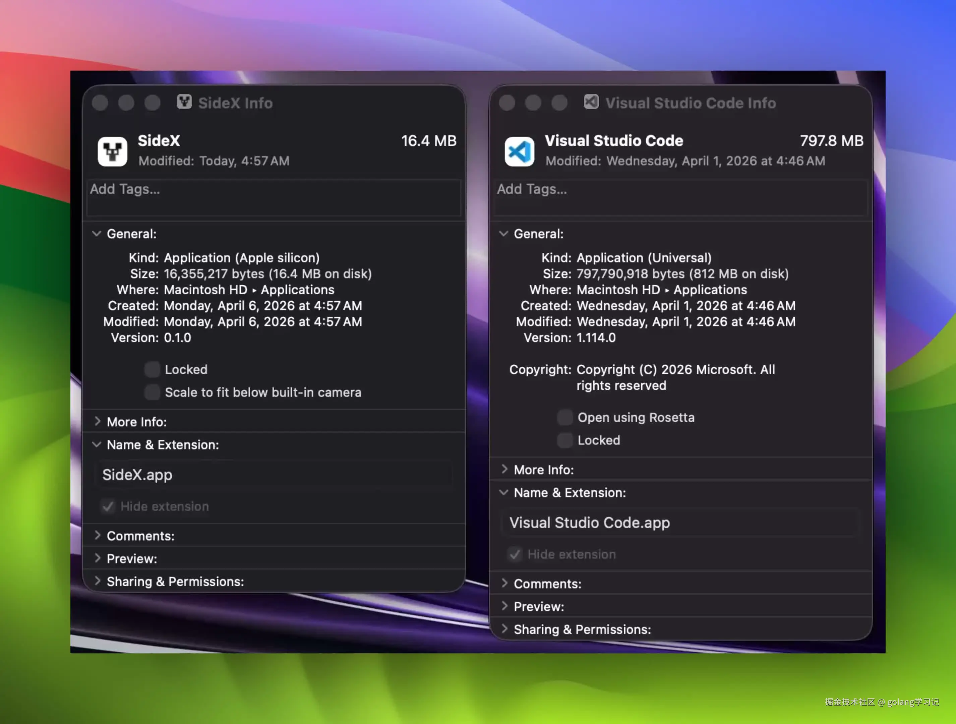This screenshot has height=724, width=956.
Task: Click the small SideX title bar icon
Action: pos(184,102)
